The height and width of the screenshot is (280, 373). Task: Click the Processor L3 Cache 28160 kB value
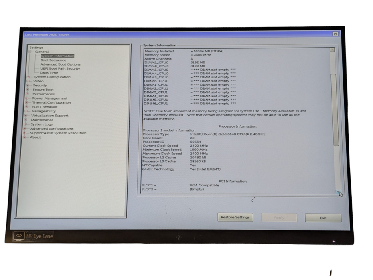click(198, 161)
